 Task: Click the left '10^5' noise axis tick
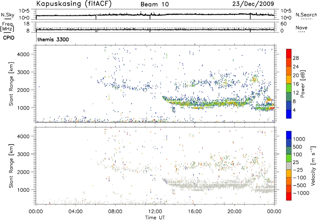click(24, 11)
